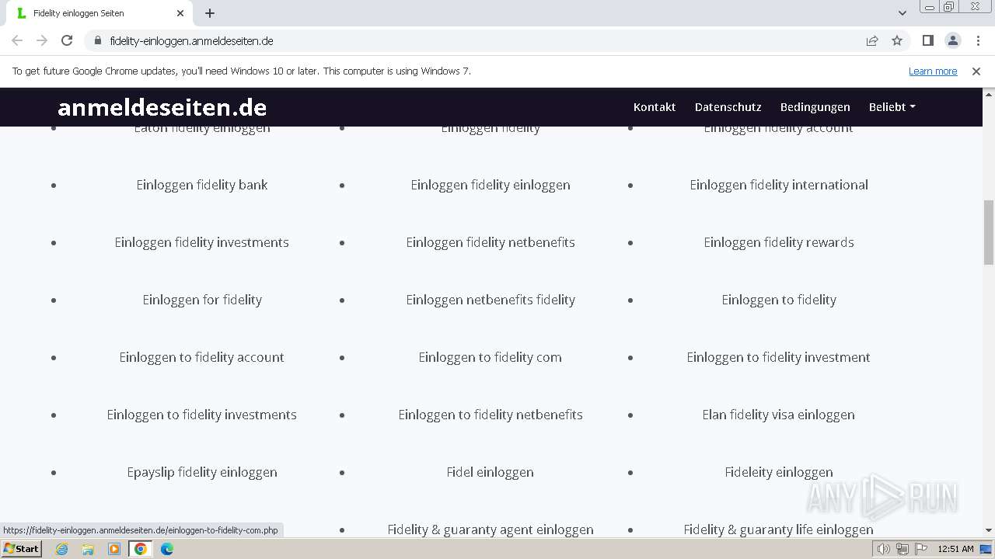The width and height of the screenshot is (995, 559).
Task: Share this page via toolbar icon
Action: [x=872, y=40]
